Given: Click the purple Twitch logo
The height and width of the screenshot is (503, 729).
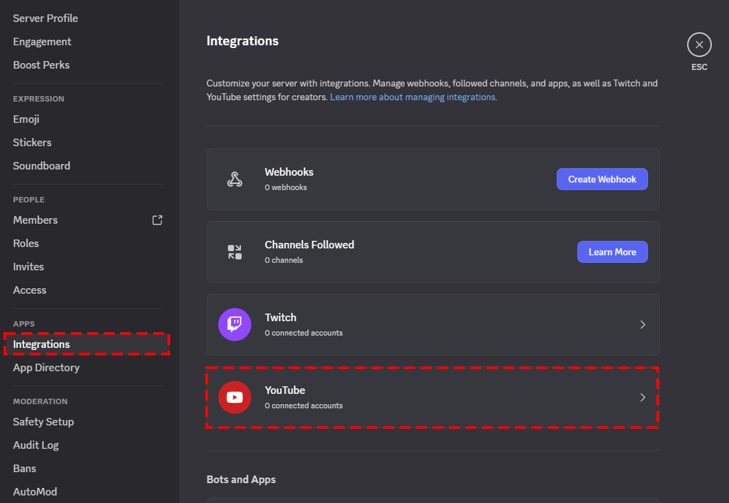Looking at the screenshot, I should click(235, 325).
